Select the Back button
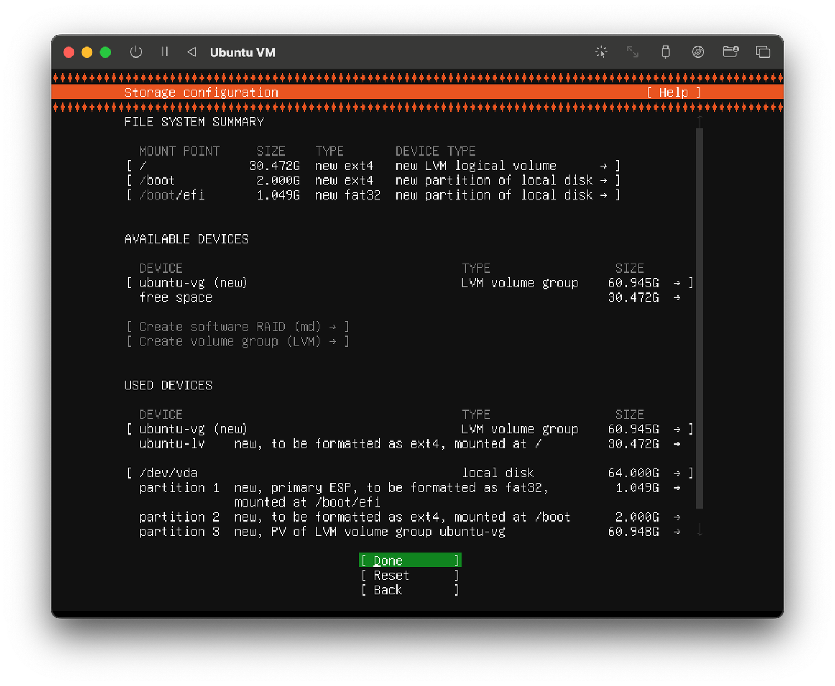 [x=410, y=590]
